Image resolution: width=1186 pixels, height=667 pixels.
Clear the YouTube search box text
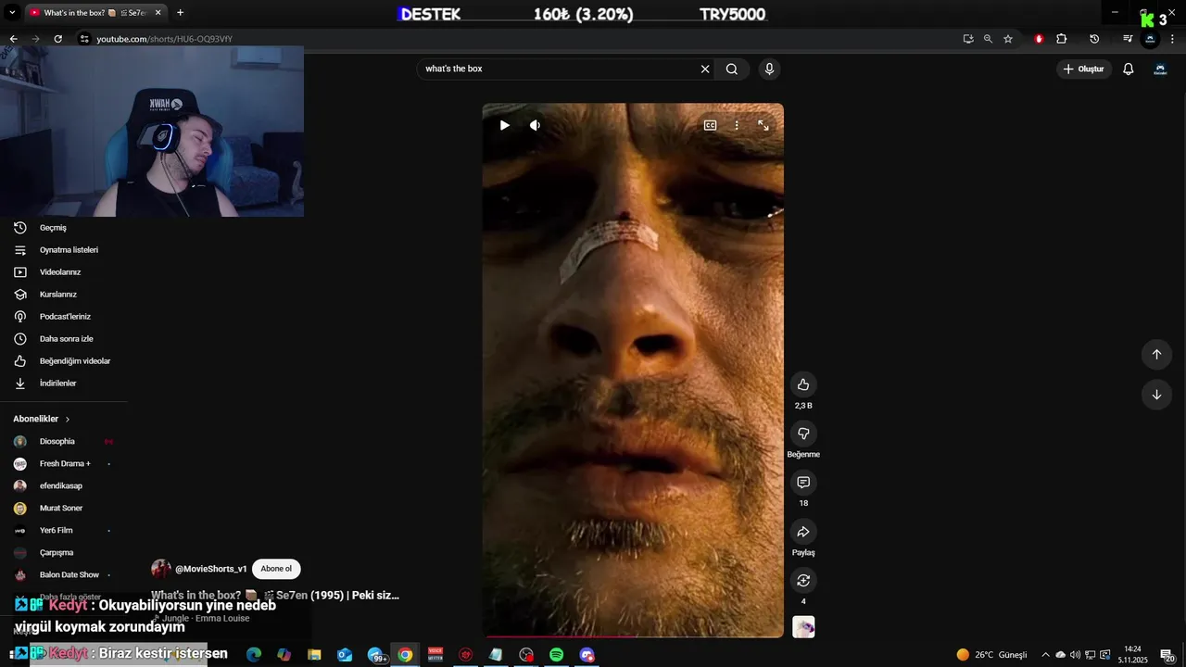point(705,69)
